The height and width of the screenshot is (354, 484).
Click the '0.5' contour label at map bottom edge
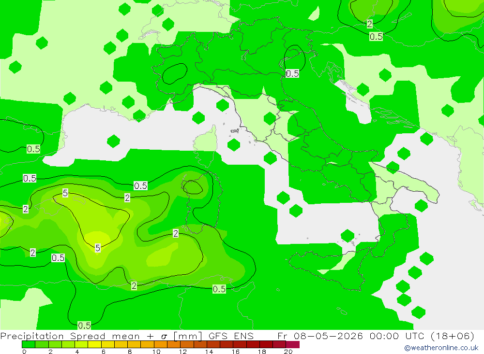84,326
